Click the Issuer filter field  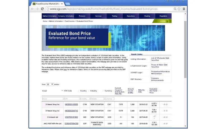click(53, 99)
